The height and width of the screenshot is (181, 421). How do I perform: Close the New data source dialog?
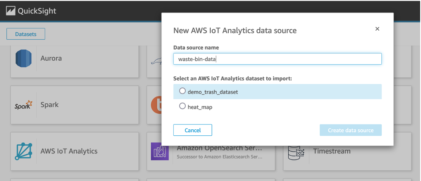pos(377,29)
